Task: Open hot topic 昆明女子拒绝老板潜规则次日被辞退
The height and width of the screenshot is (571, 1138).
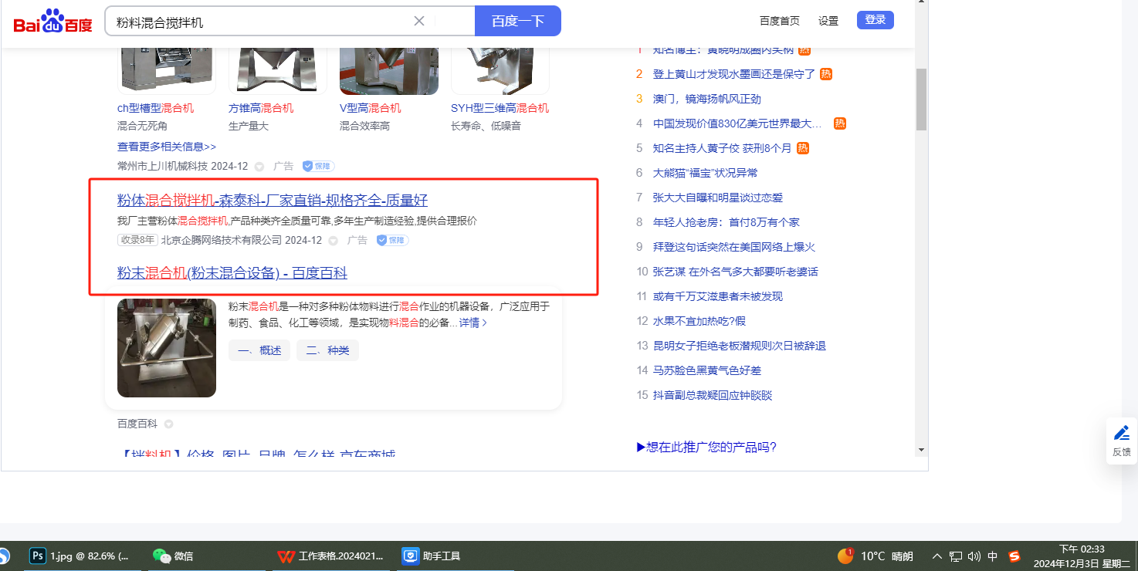Action: [740, 346]
